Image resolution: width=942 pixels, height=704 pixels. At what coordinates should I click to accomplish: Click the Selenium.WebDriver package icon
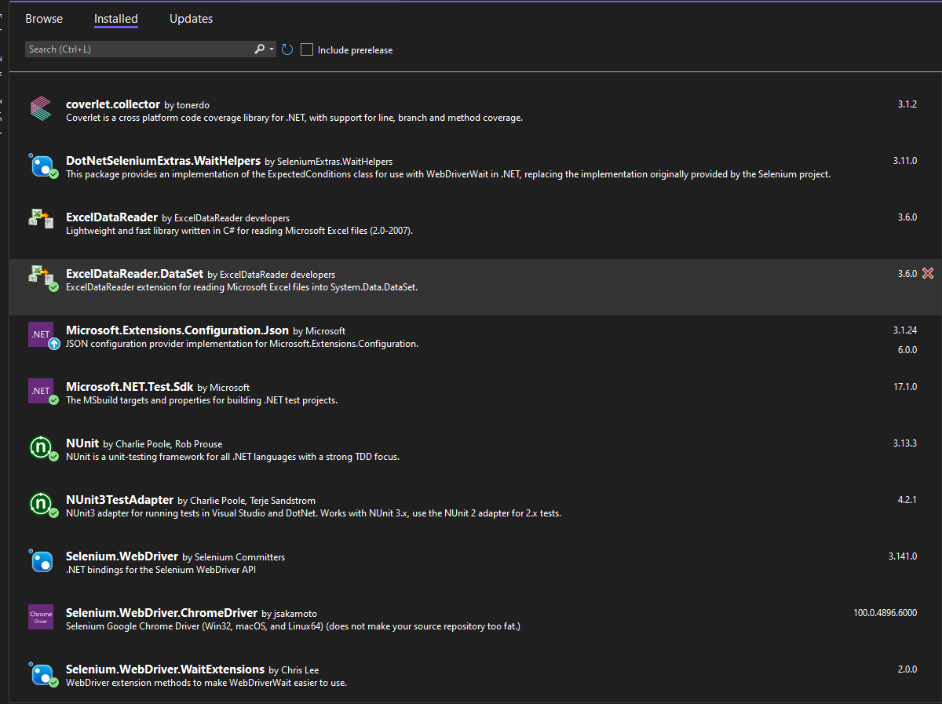point(40,560)
